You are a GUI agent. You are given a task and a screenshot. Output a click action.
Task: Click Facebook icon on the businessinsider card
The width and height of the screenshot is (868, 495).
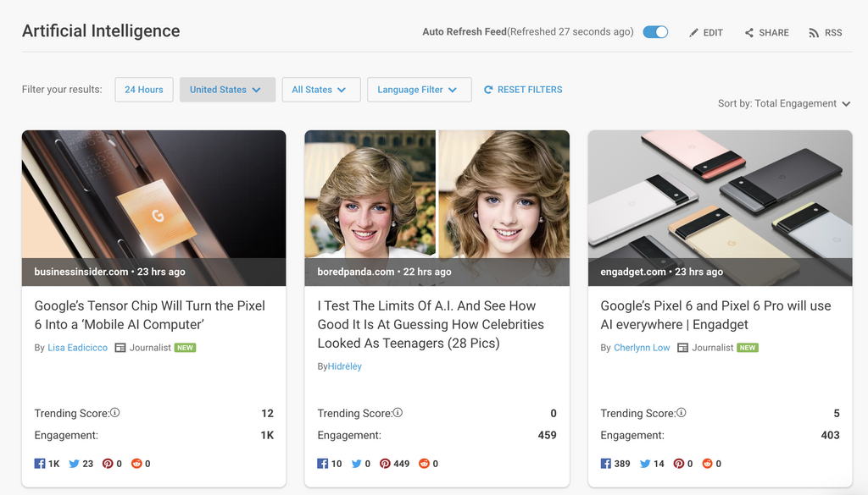pyautogui.click(x=40, y=464)
